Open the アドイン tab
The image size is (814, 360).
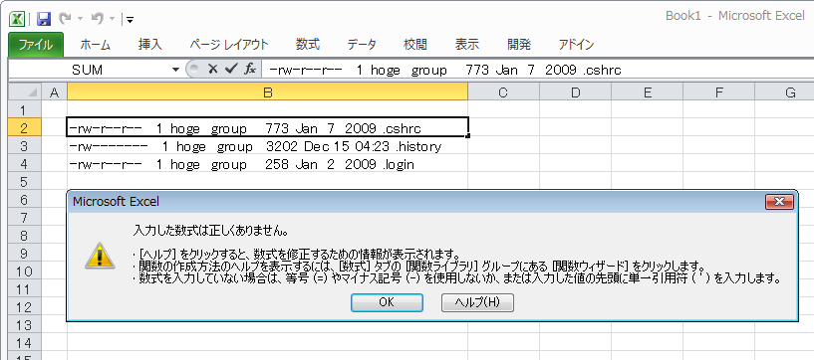pos(576,45)
